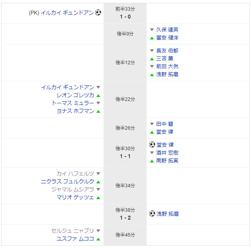Screen dimensions: 251x248
Task: Click the green sub-in arrow beside ユスファ ムココ
Action: point(98,239)
